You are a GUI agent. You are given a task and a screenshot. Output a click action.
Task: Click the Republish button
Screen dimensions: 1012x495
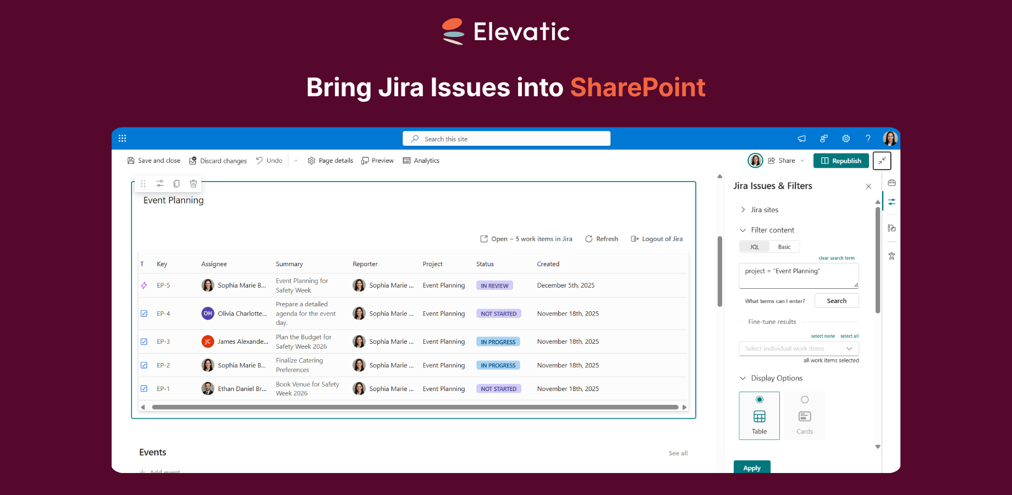tap(841, 160)
